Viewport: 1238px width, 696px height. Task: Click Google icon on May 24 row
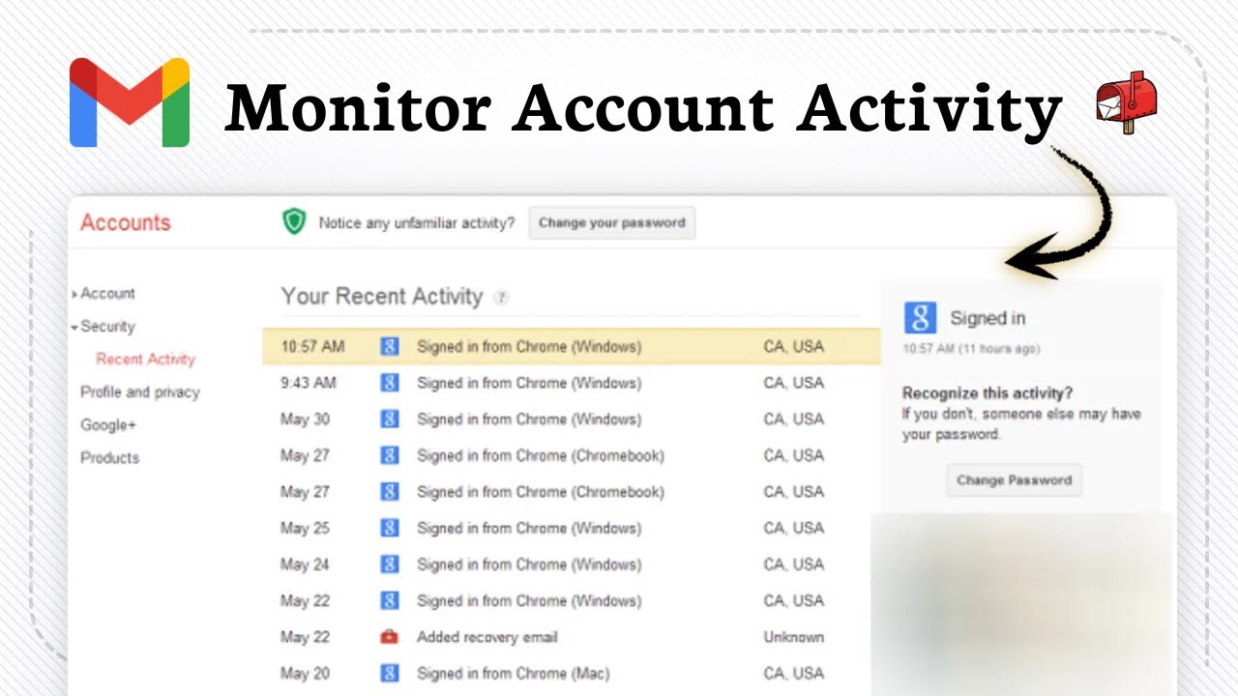(390, 565)
